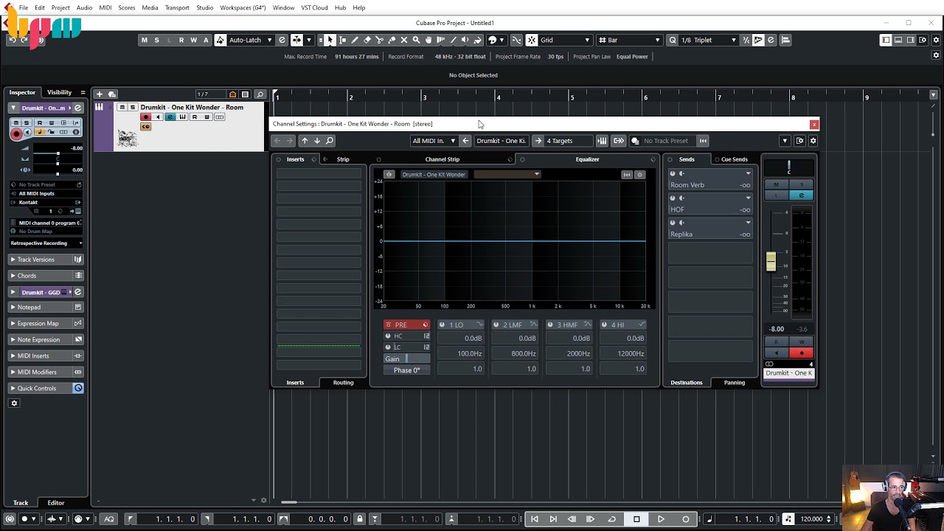Toggle Mute on Drumkit track row
The width and height of the screenshot is (944, 531).
(x=122, y=108)
